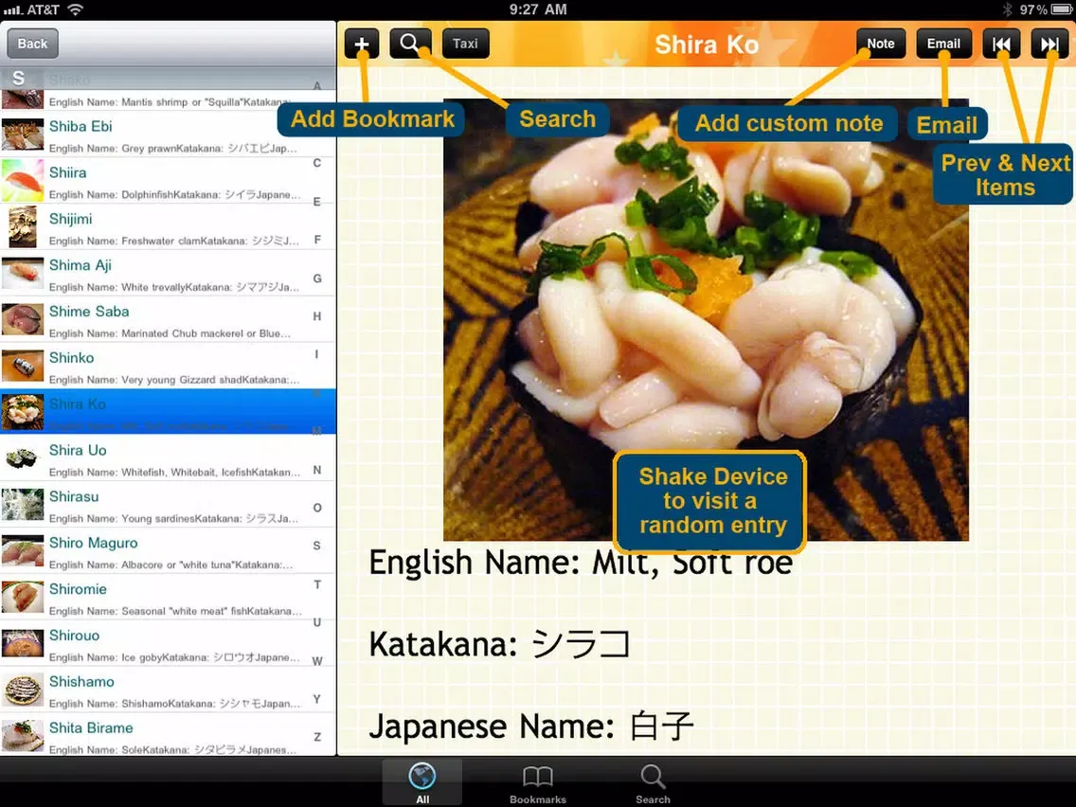The width and height of the screenshot is (1076, 807).
Task: Select the Shijimi entry
Action: click(x=169, y=228)
